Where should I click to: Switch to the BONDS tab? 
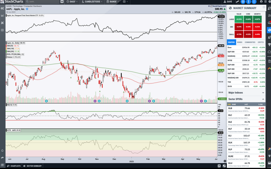point(239,42)
